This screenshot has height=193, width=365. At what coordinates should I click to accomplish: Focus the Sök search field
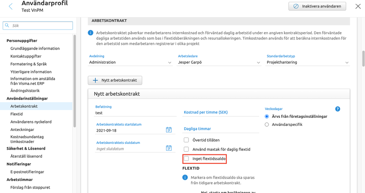[38, 26]
